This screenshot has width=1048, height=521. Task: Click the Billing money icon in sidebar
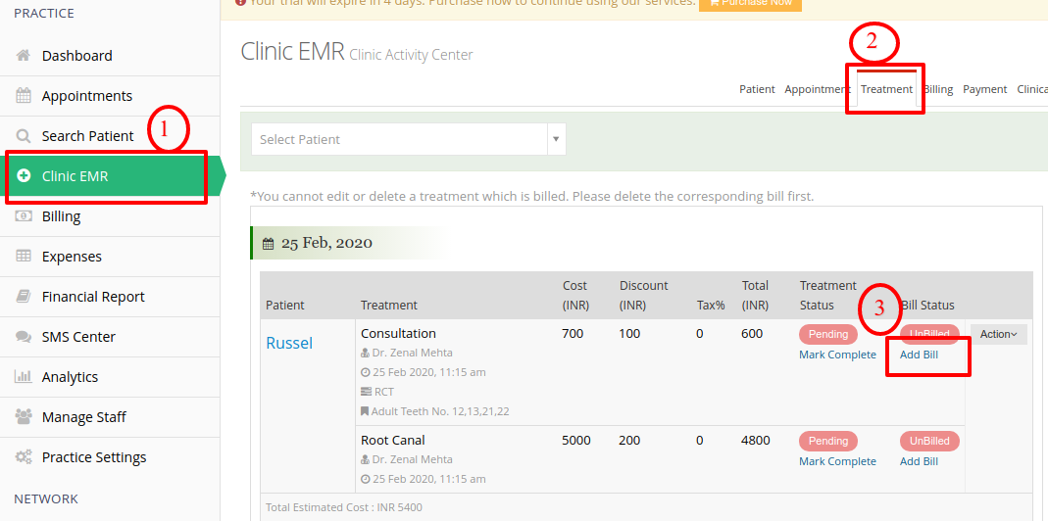[x=24, y=215]
